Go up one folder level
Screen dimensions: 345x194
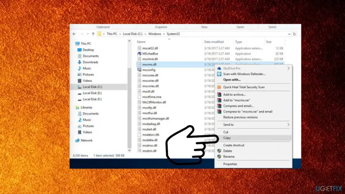coord(93,34)
